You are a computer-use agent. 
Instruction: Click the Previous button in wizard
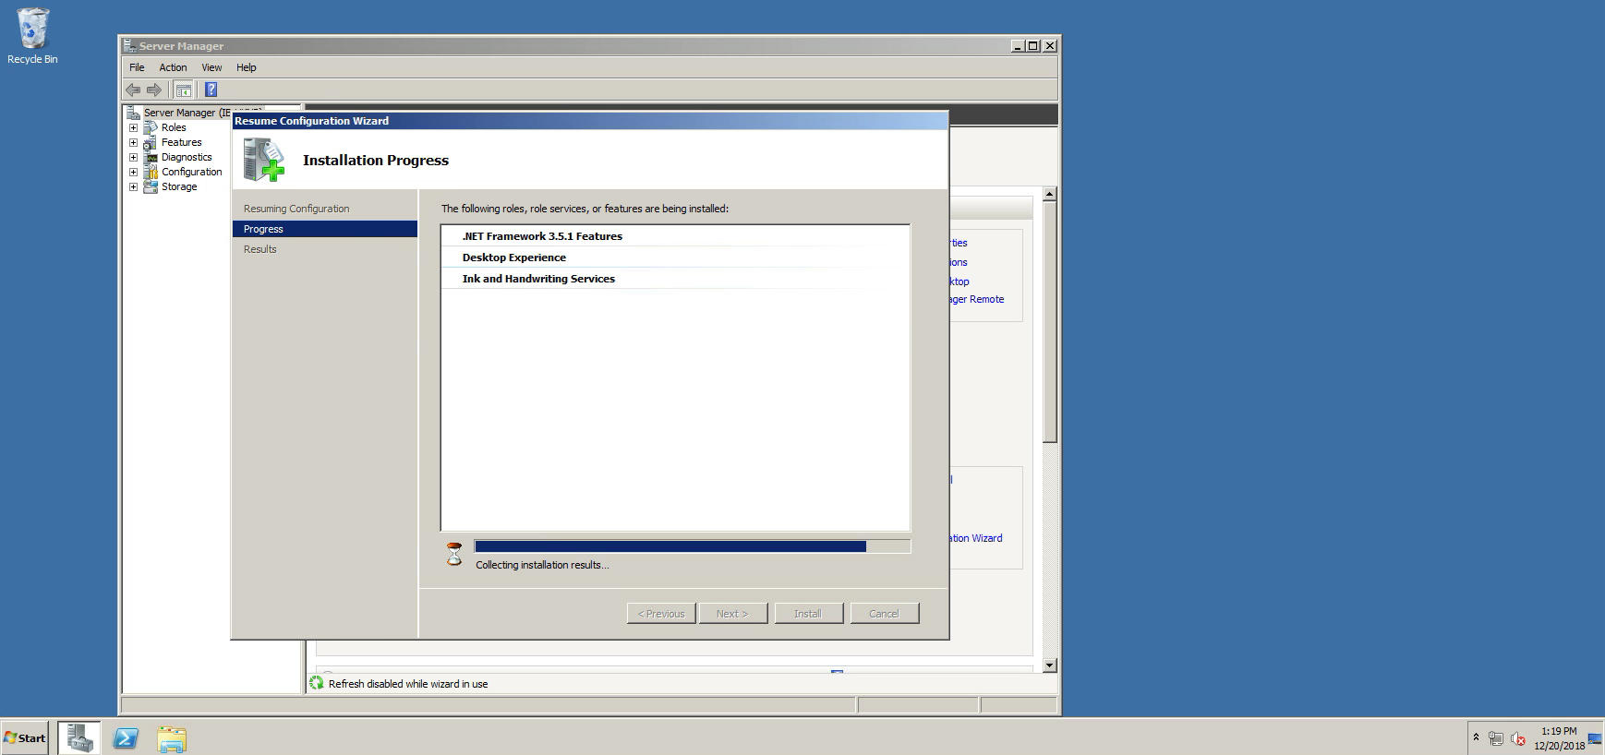tap(661, 614)
